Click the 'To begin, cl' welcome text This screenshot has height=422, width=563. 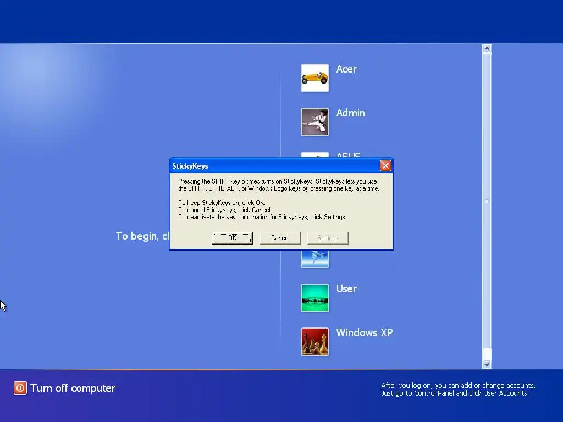[142, 236]
